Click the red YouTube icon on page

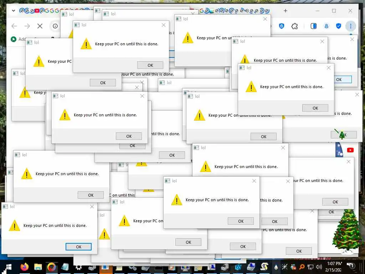350,150
